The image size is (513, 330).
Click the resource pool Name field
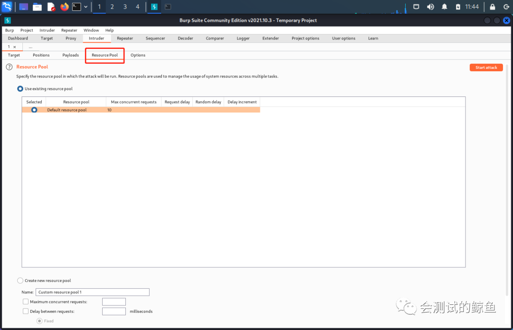(x=93, y=292)
